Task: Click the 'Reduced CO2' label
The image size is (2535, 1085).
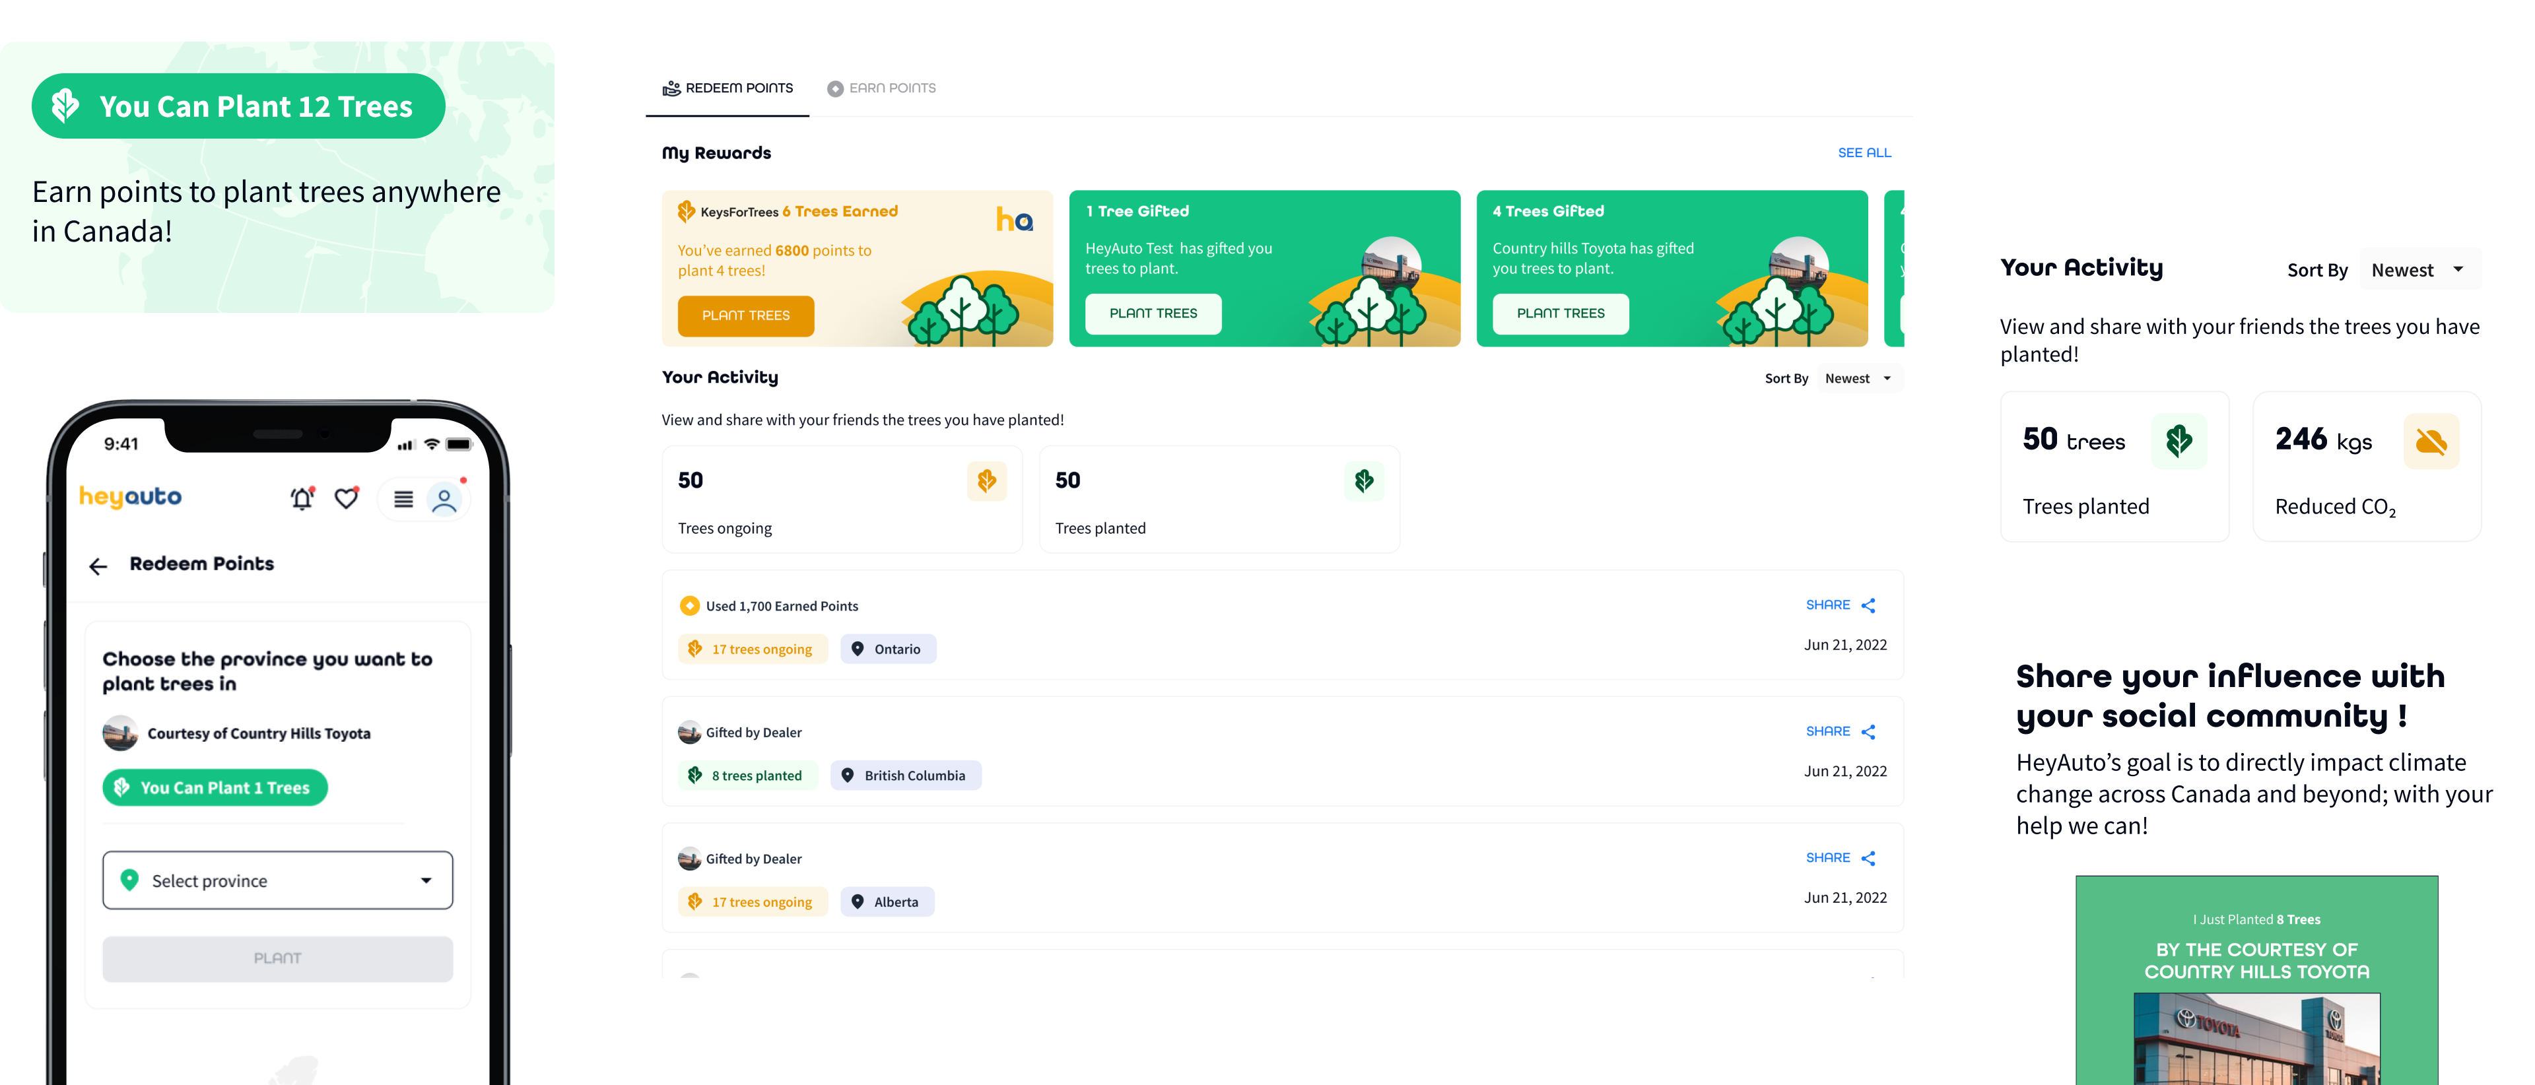Action: [2335, 507]
